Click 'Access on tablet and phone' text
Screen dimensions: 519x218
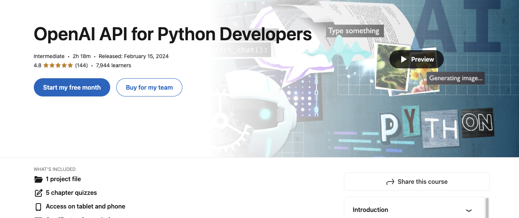tap(85, 206)
